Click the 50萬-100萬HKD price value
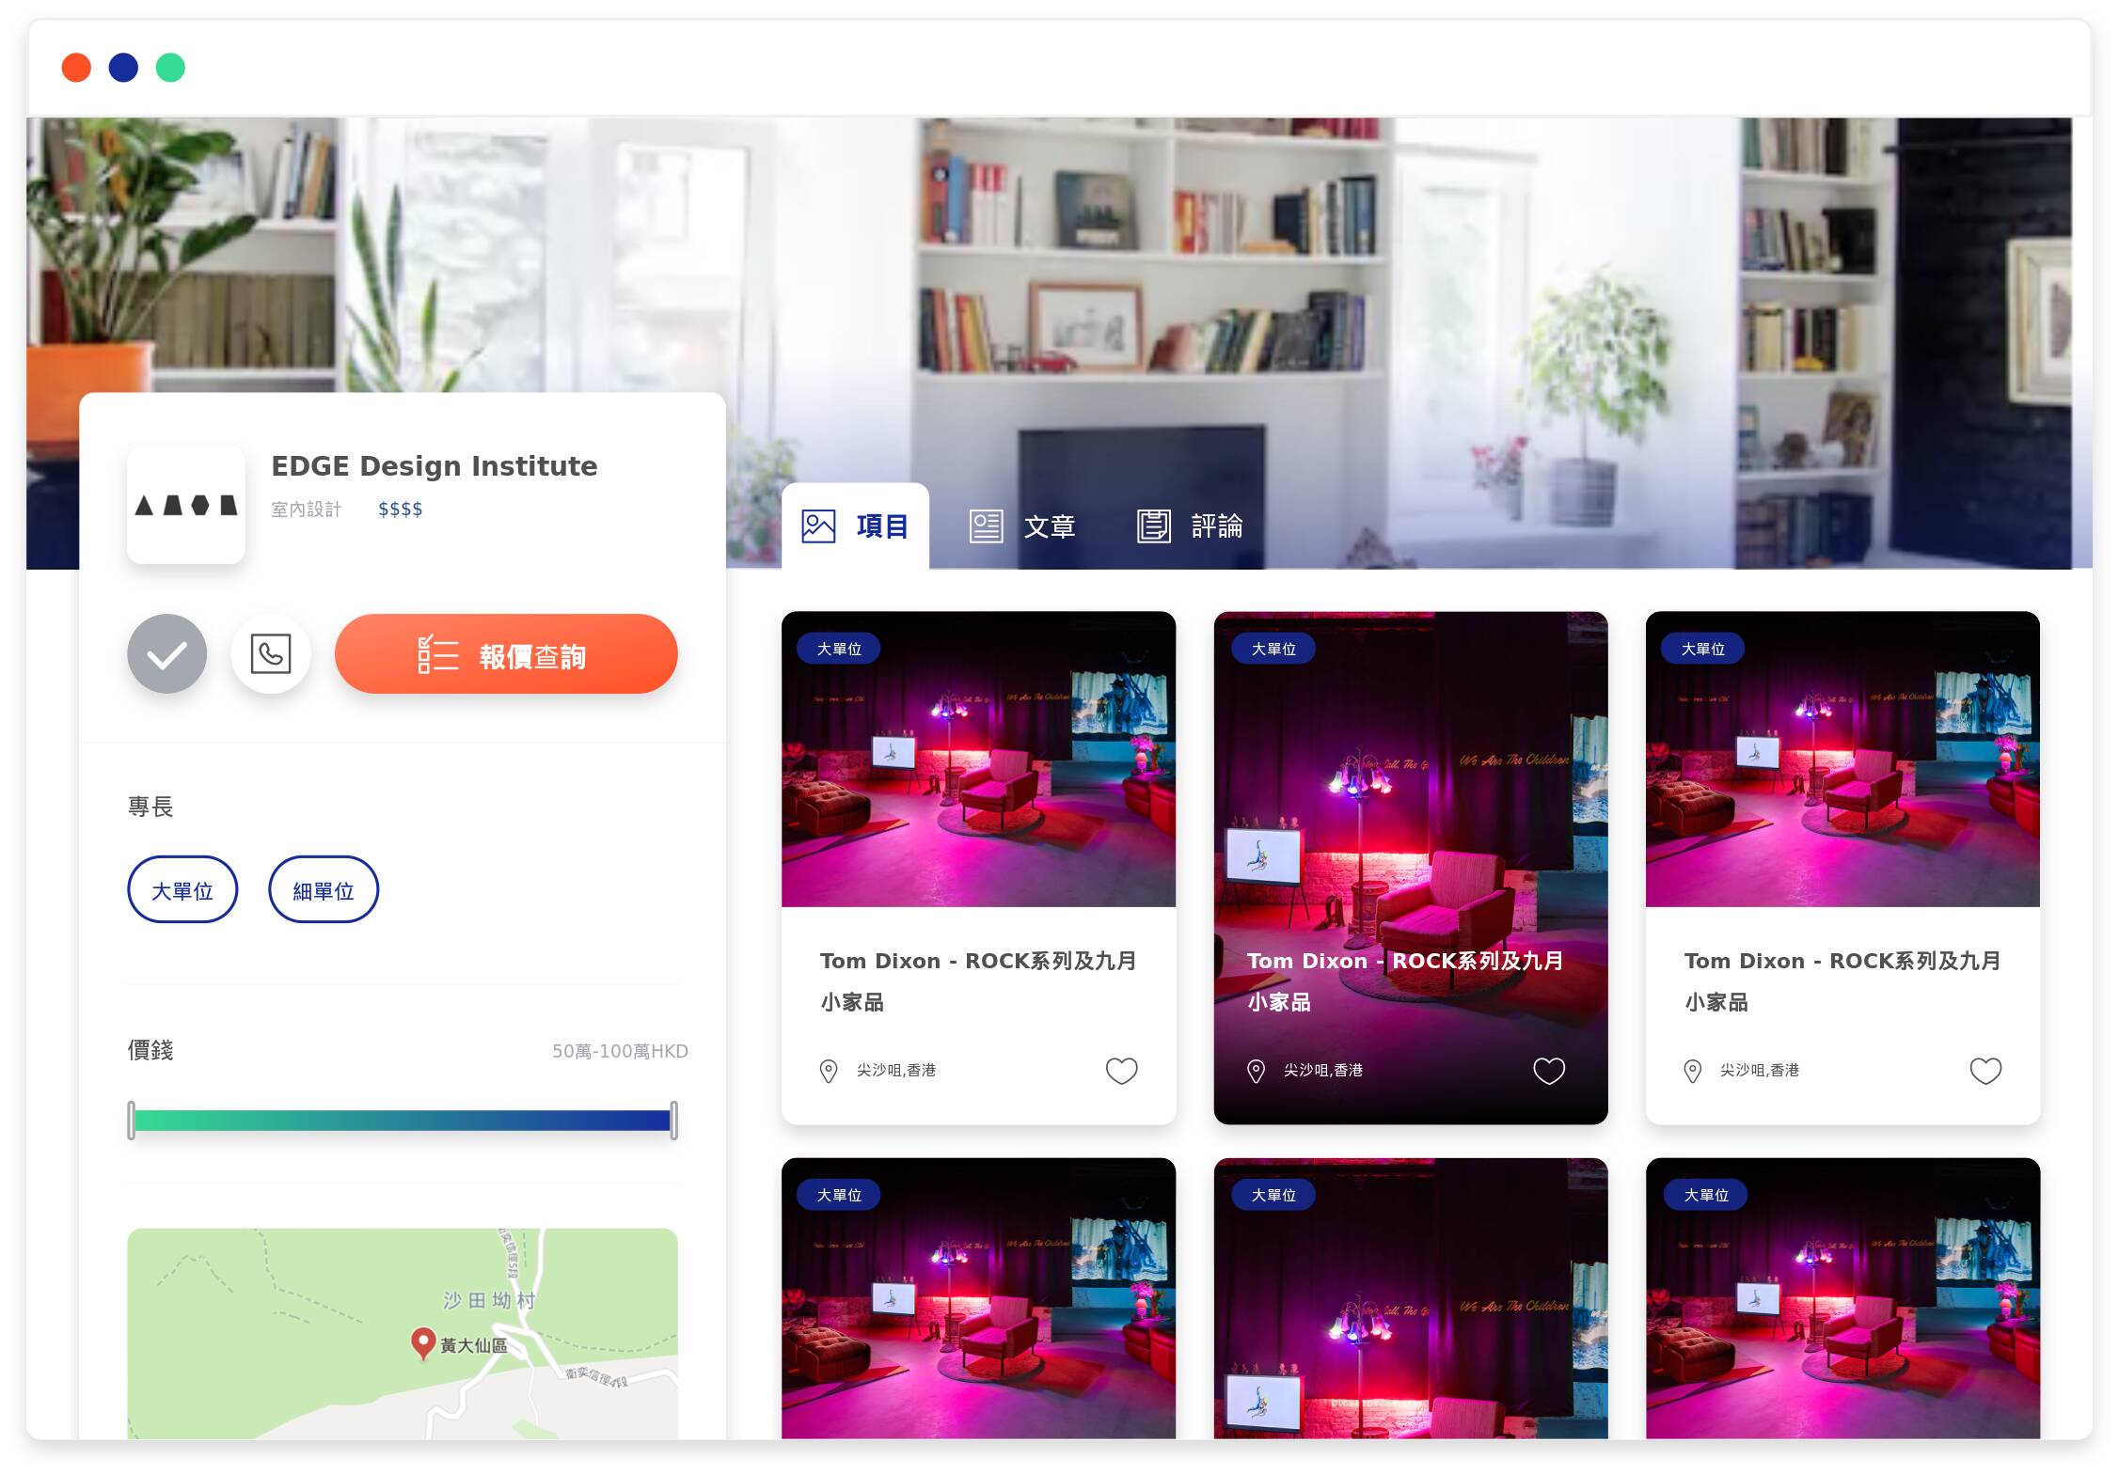 tap(620, 1051)
